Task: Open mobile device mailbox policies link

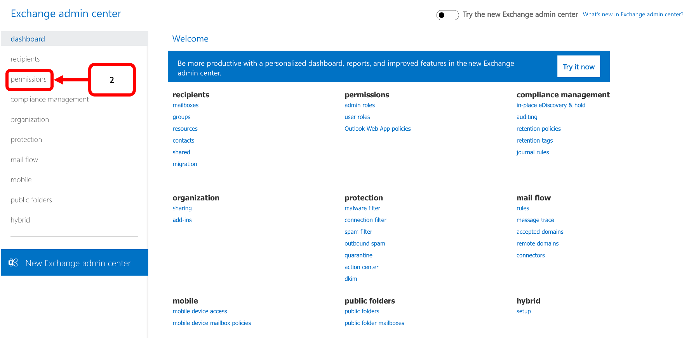Action: click(212, 323)
